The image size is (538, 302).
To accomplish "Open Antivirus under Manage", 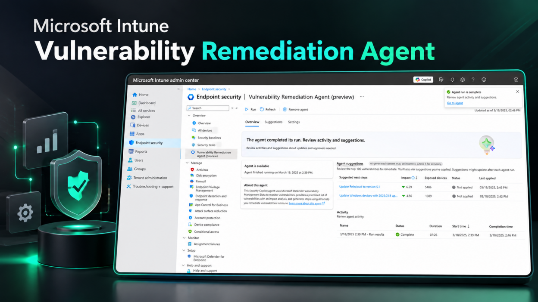I will 199,170.
